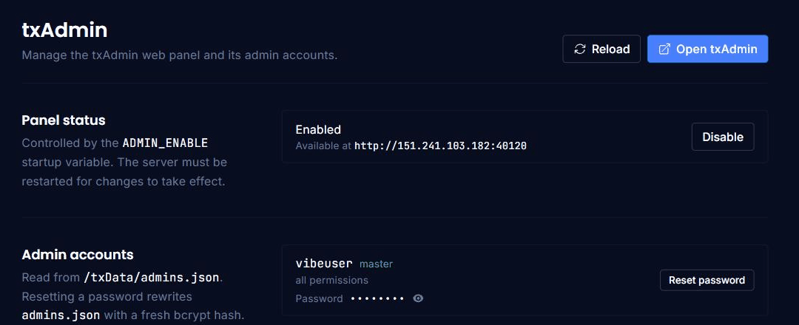Image resolution: width=799 pixels, height=325 pixels.
Task: Open the http://151.241.103.182:40120 address
Action: click(440, 146)
